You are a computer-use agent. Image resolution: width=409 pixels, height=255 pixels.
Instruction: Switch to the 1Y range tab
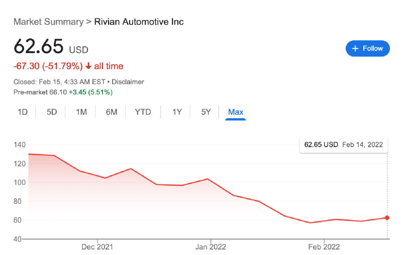tap(177, 112)
